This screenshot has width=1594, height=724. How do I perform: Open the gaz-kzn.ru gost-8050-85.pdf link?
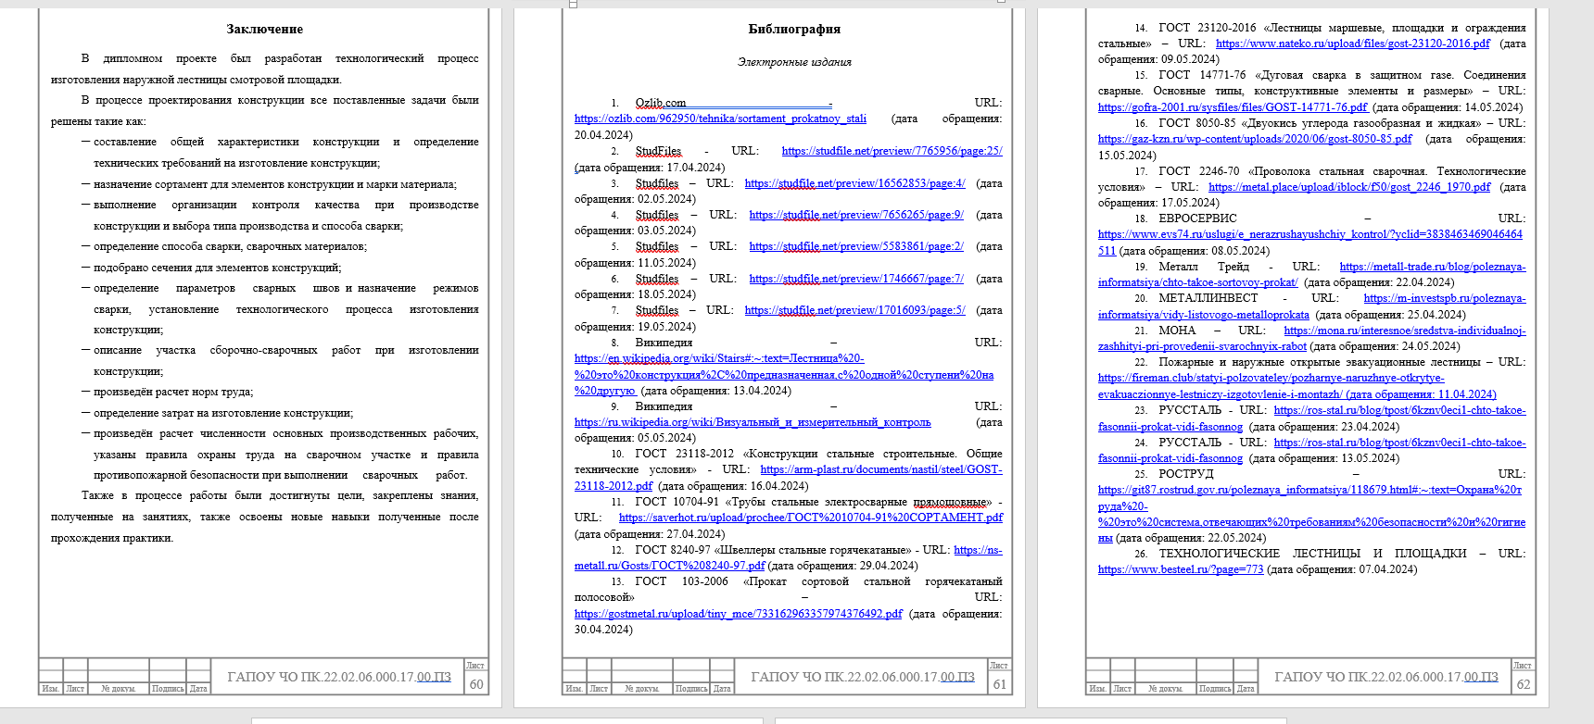pyautogui.click(x=1254, y=139)
